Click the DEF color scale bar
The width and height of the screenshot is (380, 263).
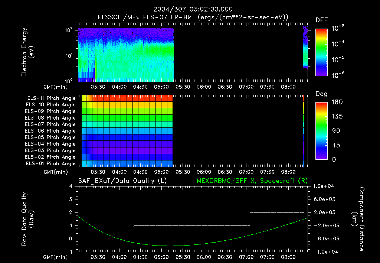321,52
